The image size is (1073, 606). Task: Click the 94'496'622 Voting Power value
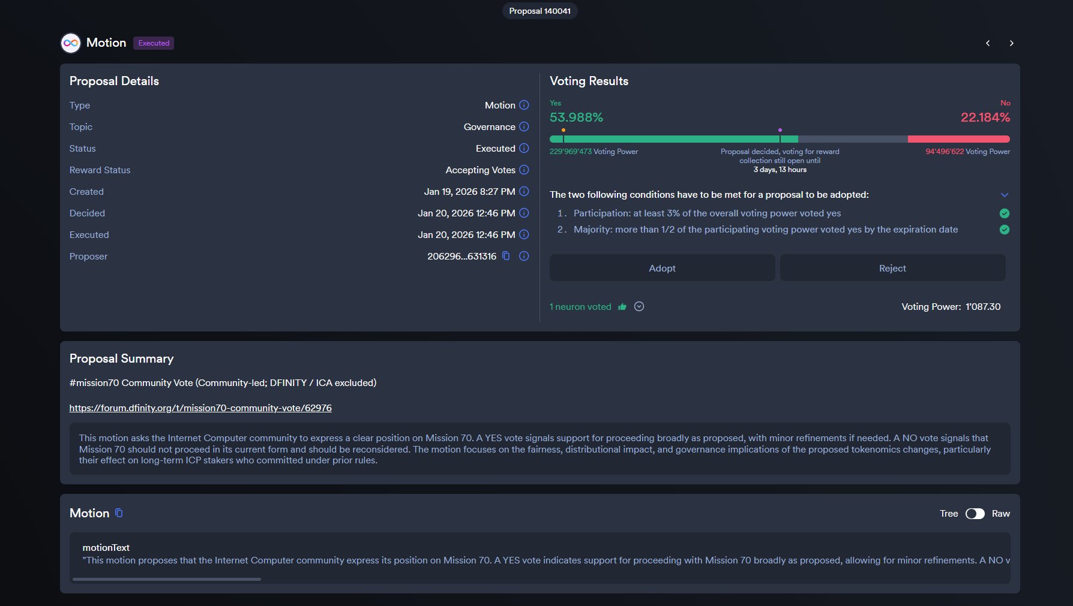pyautogui.click(x=968, y=152)
